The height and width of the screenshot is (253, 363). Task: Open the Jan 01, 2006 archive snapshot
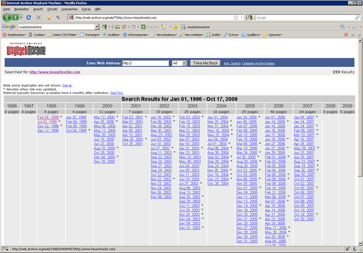pos(275,117)
